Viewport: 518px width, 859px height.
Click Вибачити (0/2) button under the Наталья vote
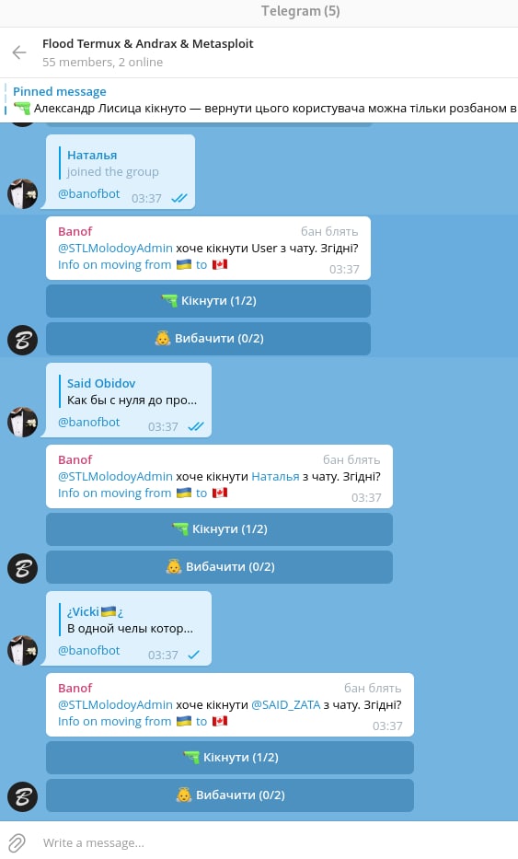(x=219, y=567)
